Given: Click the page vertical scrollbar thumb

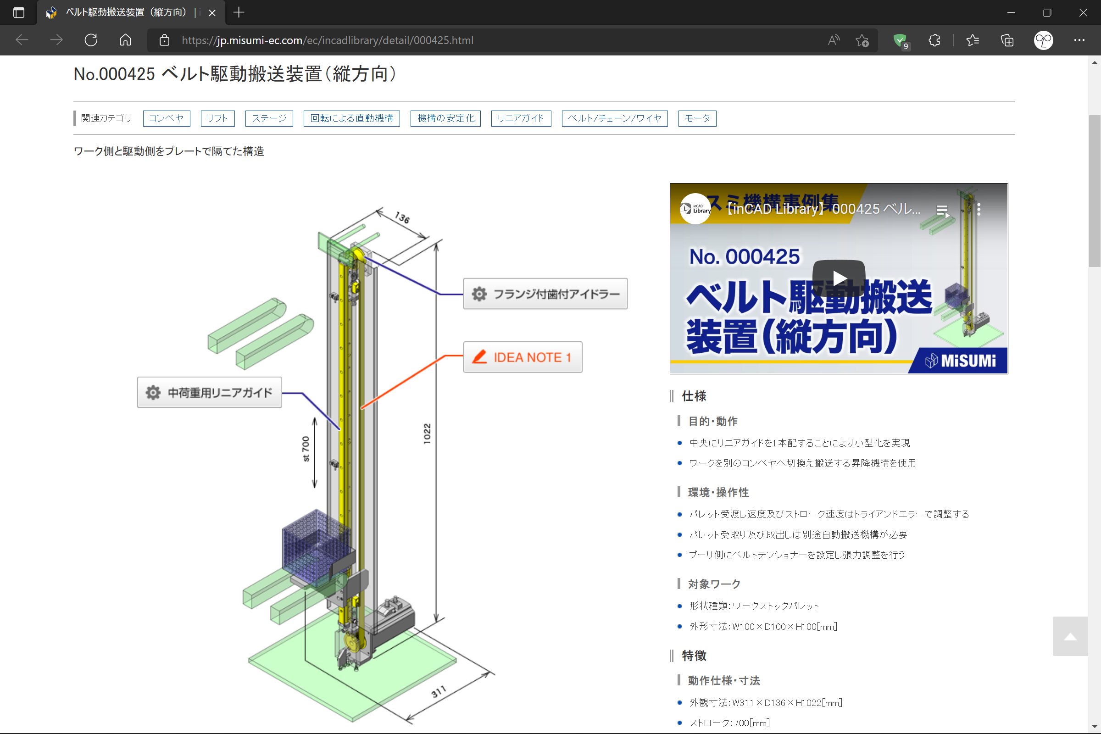Looking at the screenshot, I should 1095,190.
